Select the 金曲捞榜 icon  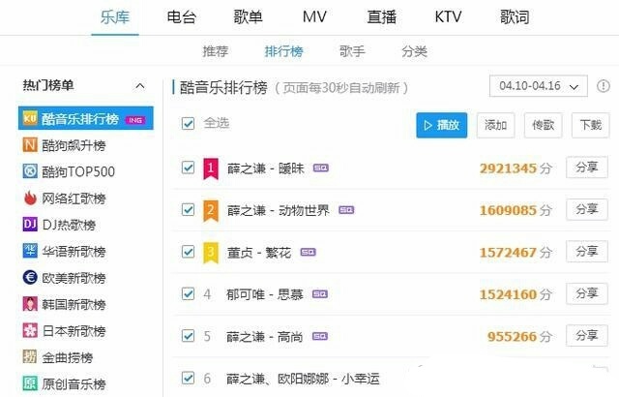coord(30,356)
